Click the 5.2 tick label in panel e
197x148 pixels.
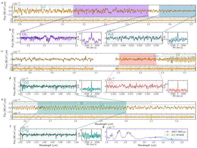pyautogui.click(x=177, y=121)
